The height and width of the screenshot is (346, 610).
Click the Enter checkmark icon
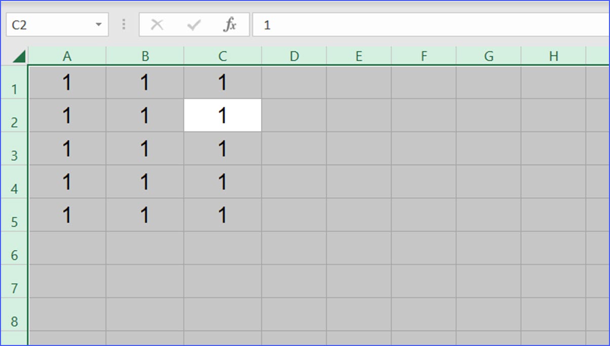coord(194,24)
